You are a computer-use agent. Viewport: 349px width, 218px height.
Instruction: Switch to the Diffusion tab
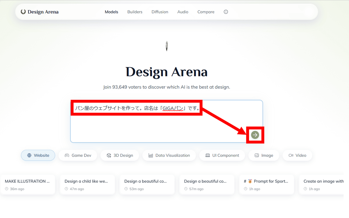click(x=160, y=12)
